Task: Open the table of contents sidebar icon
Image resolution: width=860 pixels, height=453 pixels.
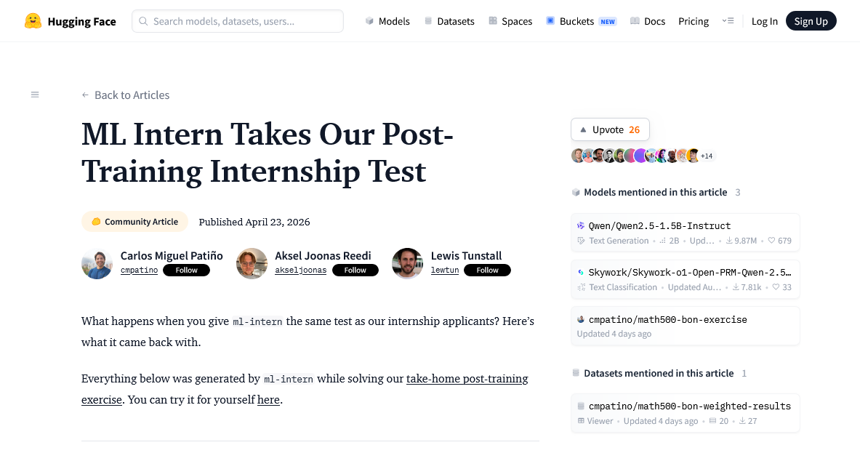Action: (35, 95)
